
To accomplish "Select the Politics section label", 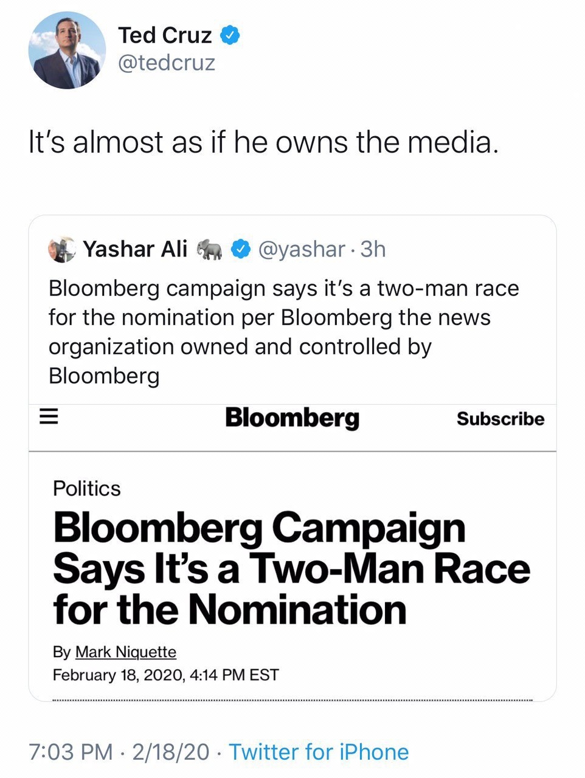I will 87,489.
